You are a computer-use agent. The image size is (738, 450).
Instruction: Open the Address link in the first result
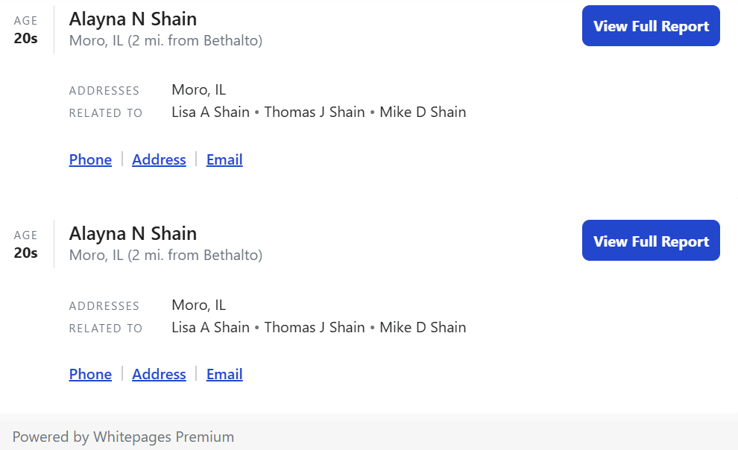click(x=159, y=159)
